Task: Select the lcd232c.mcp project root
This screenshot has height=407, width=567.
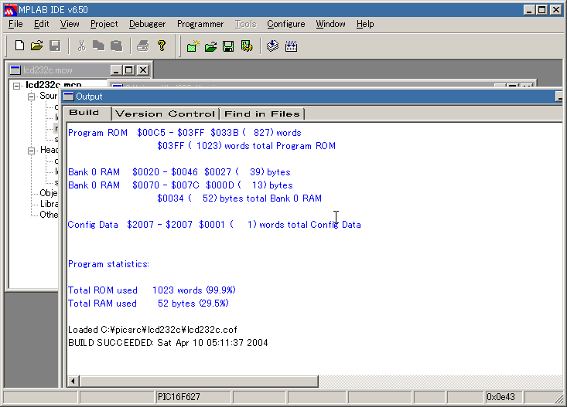Action: (53, 84)
